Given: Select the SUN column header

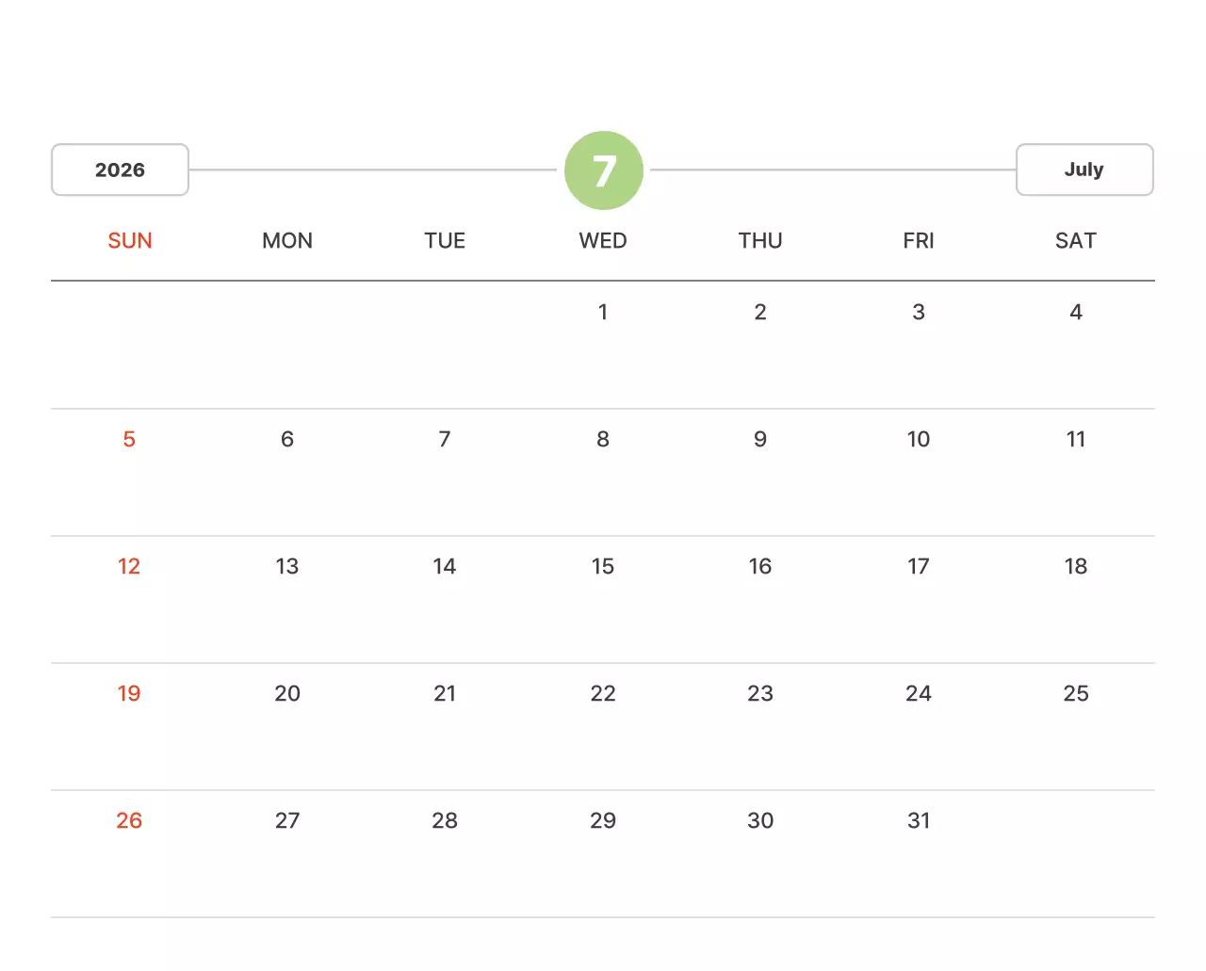Looking at the screenshot, I should coord(130,241).
